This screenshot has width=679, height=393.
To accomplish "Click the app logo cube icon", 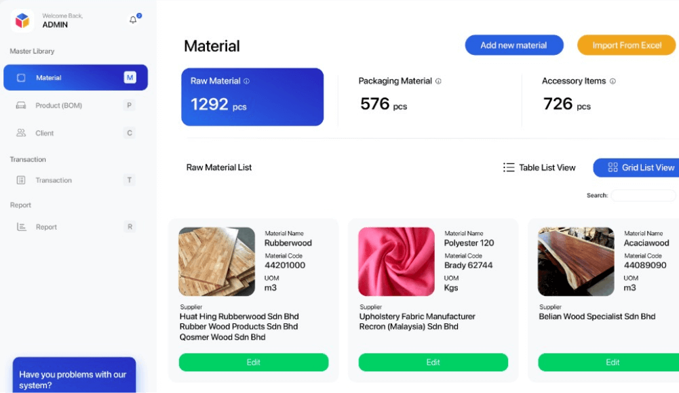I will point(22,20).
